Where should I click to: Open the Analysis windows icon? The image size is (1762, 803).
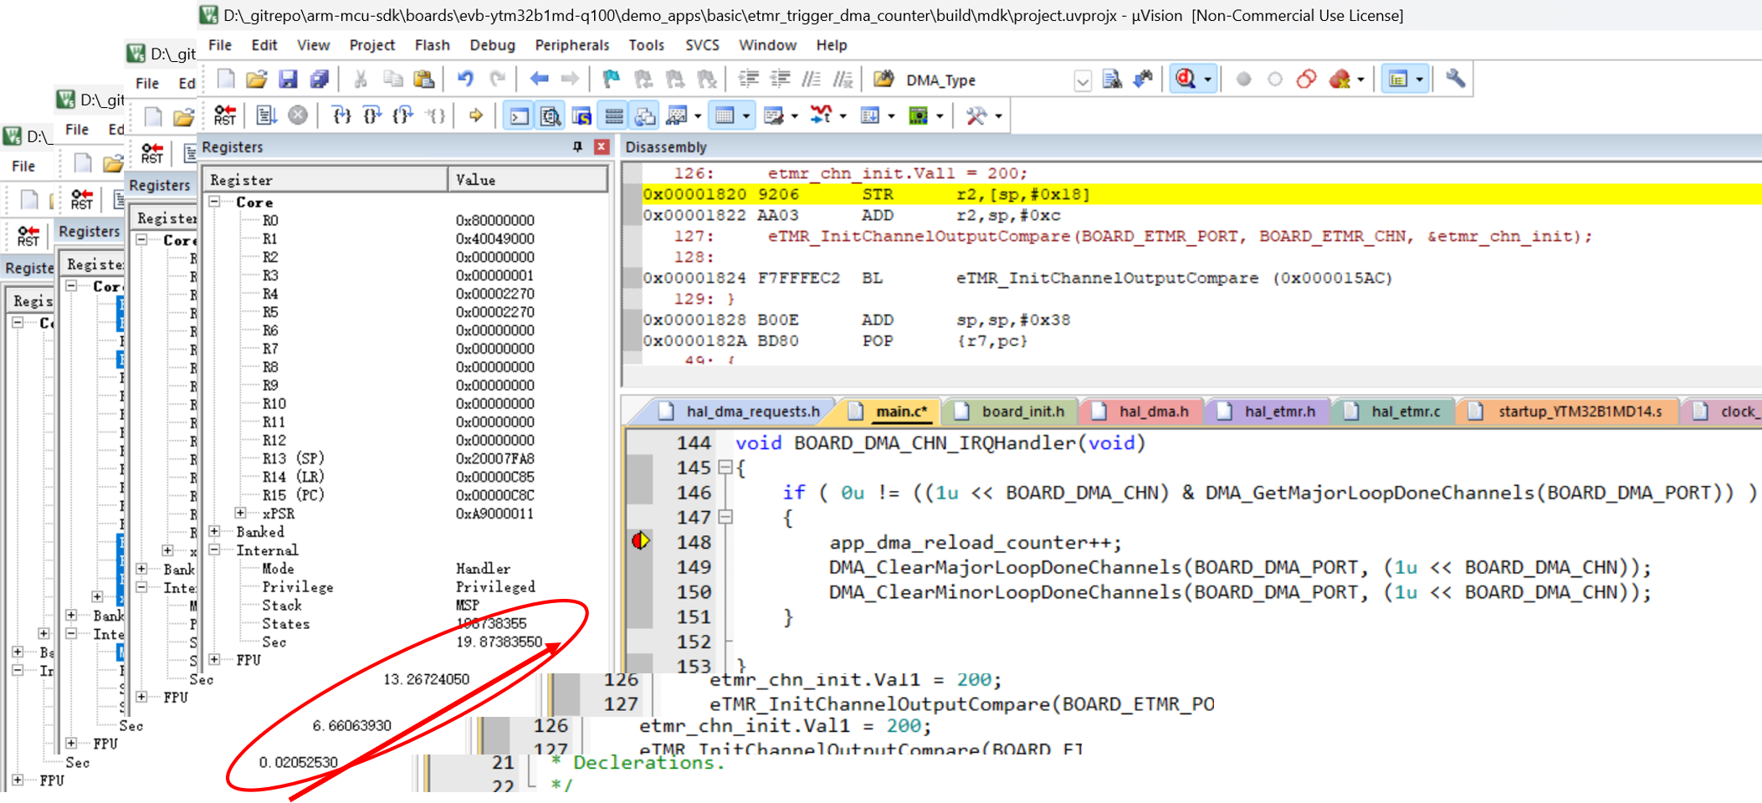click(822, 115)
